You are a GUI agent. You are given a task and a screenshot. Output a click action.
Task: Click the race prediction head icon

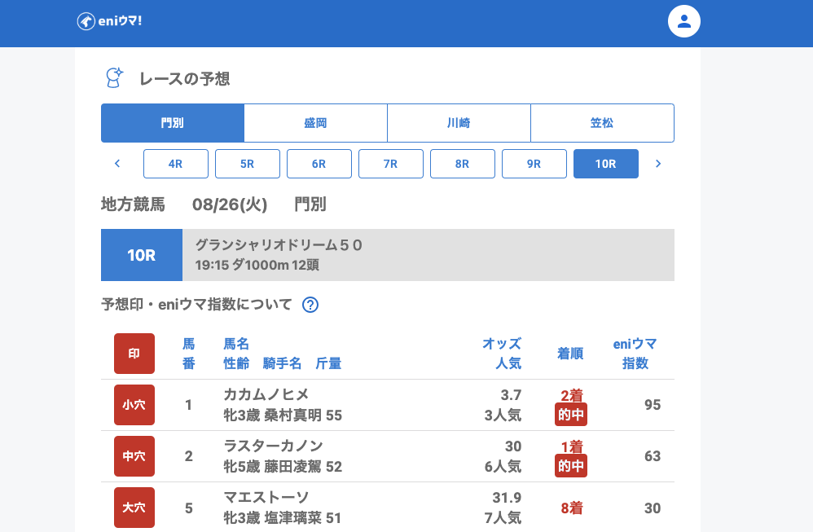[x=114, y=78]
